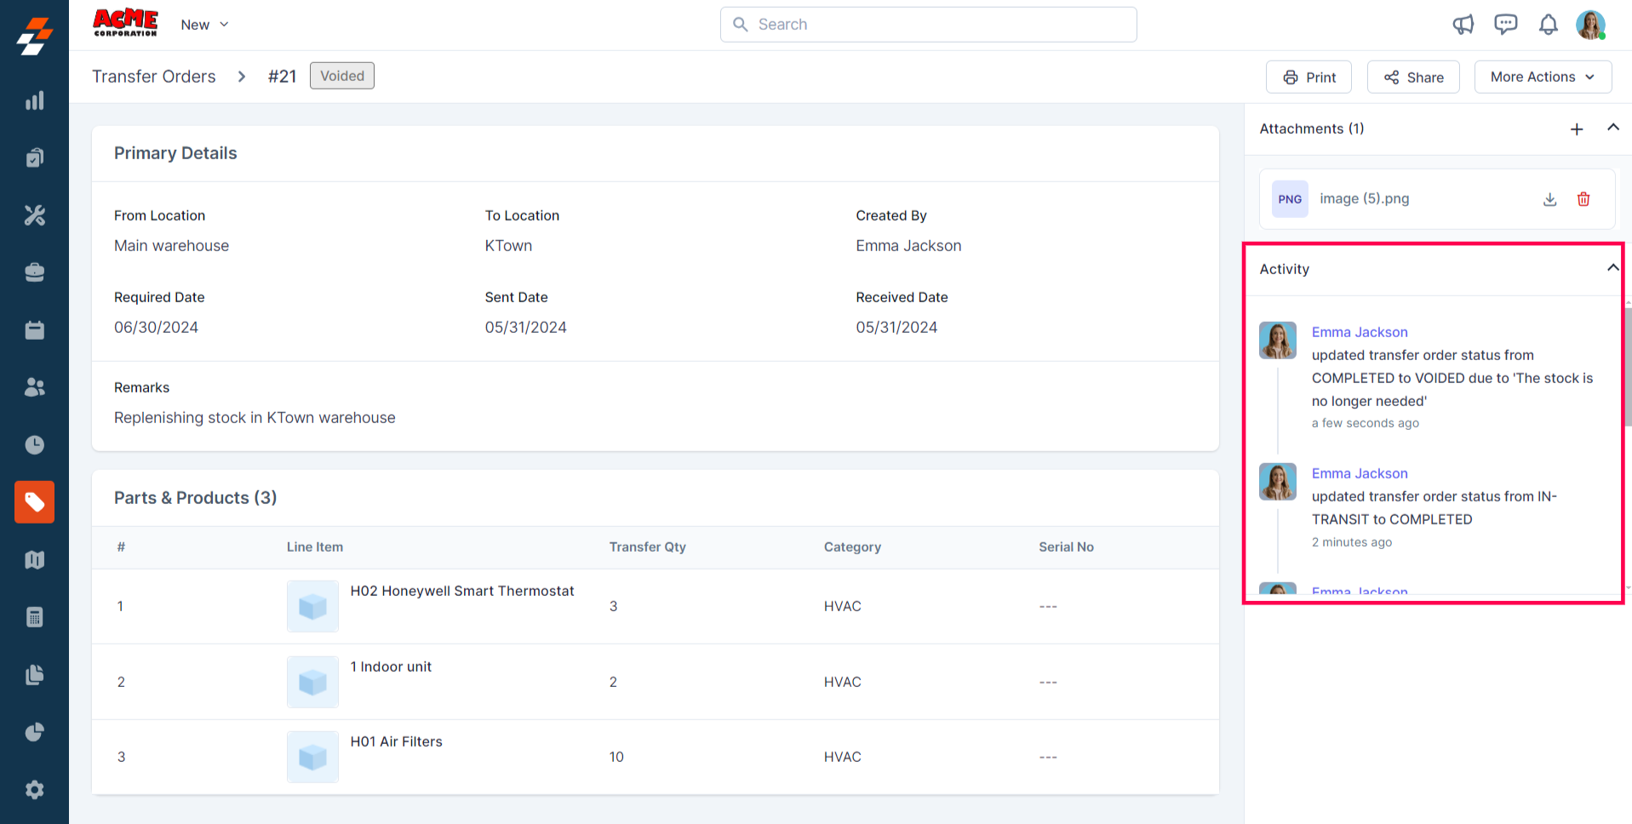1632x824 pixels.
Task: Download the image (5).png attachment
Action: 1549,199
